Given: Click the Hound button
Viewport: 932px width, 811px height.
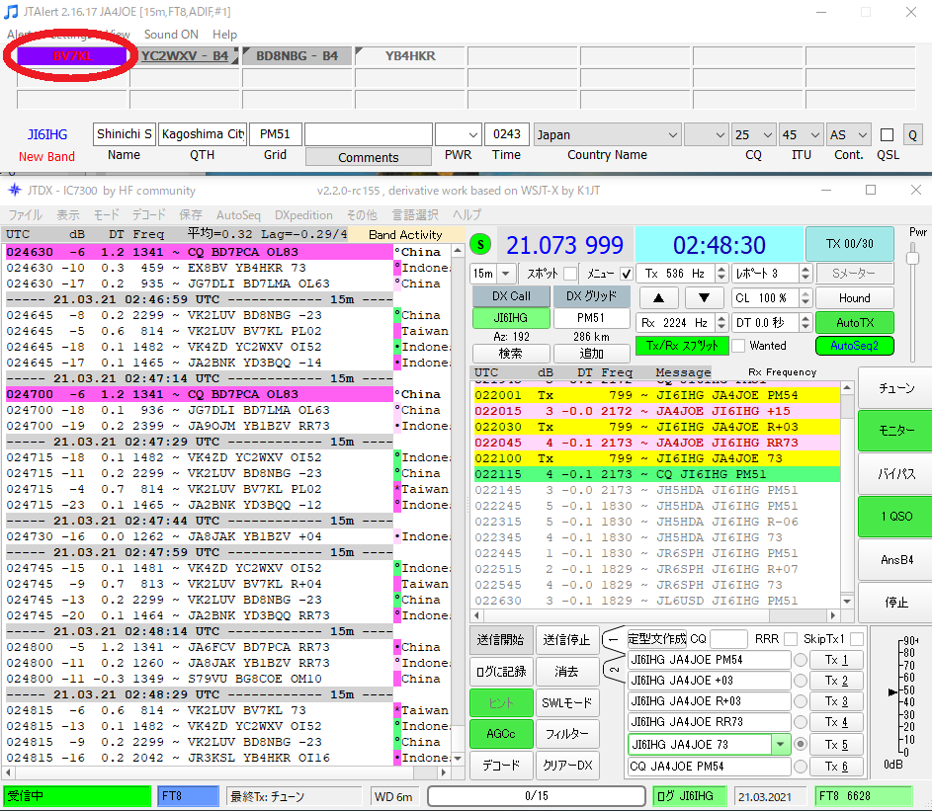Looking at the screenshot, I should coord(854,297).
